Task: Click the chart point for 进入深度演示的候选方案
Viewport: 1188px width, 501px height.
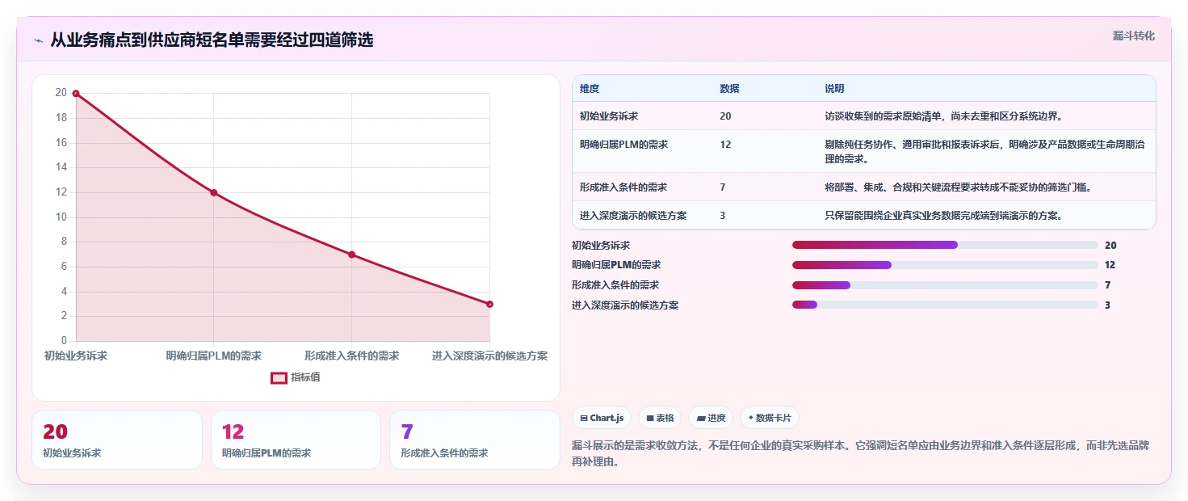Action: (x=489, y=304)
